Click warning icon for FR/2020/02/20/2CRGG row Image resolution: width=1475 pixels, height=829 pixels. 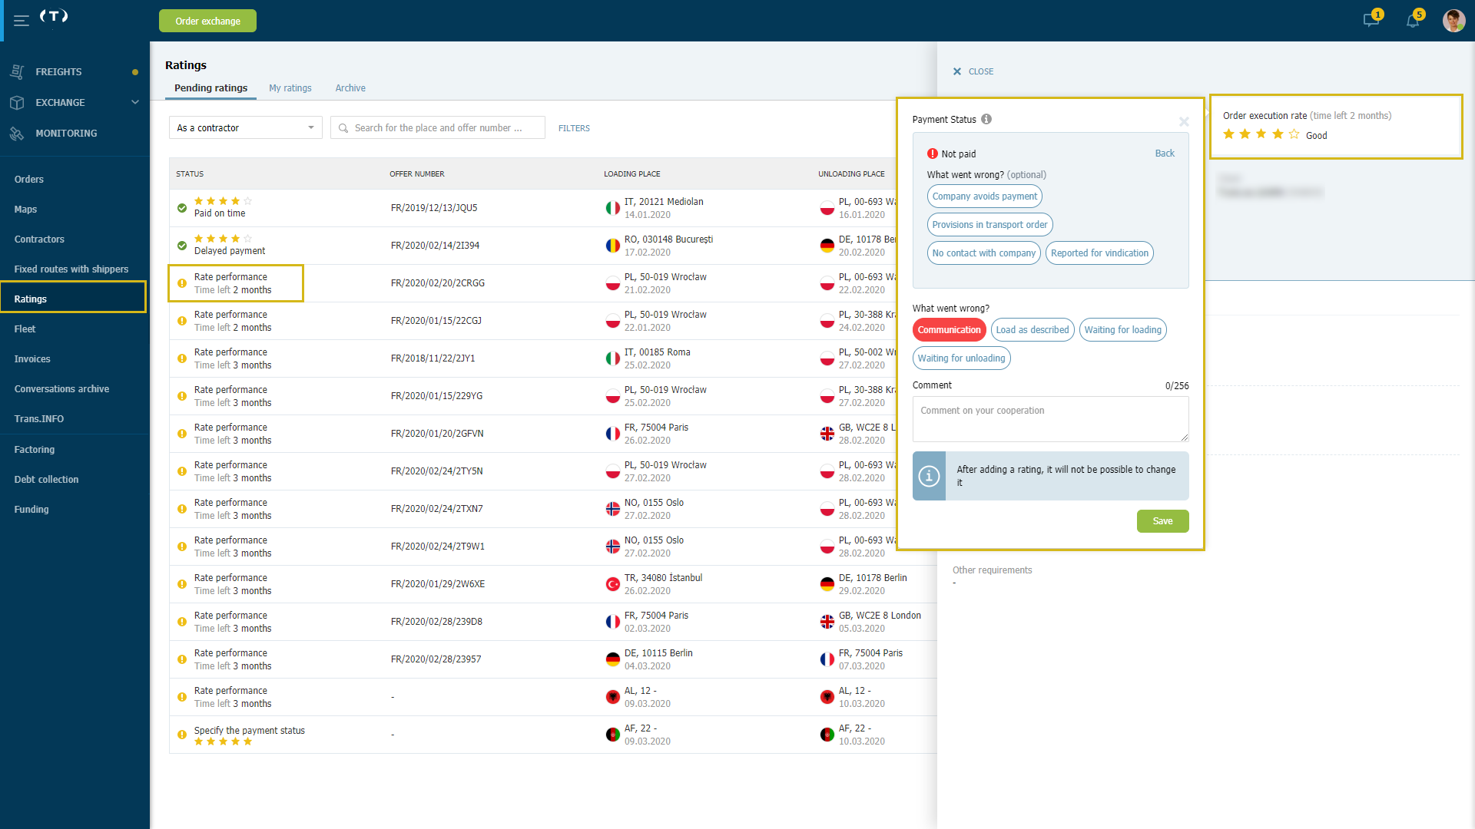182,283
